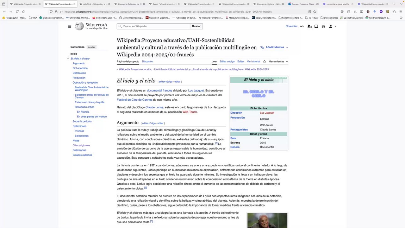The image size is (405, 228).
Task: Select the Discusión page tab
Action: click(x=147, y=61)
